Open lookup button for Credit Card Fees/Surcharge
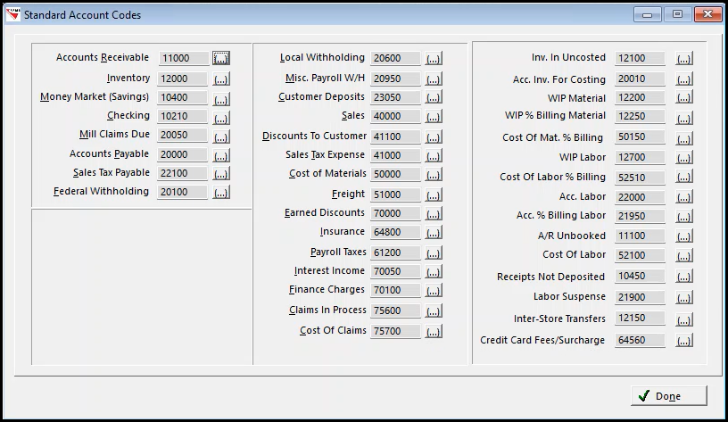The image size is (728, 422). pos(684,341)
